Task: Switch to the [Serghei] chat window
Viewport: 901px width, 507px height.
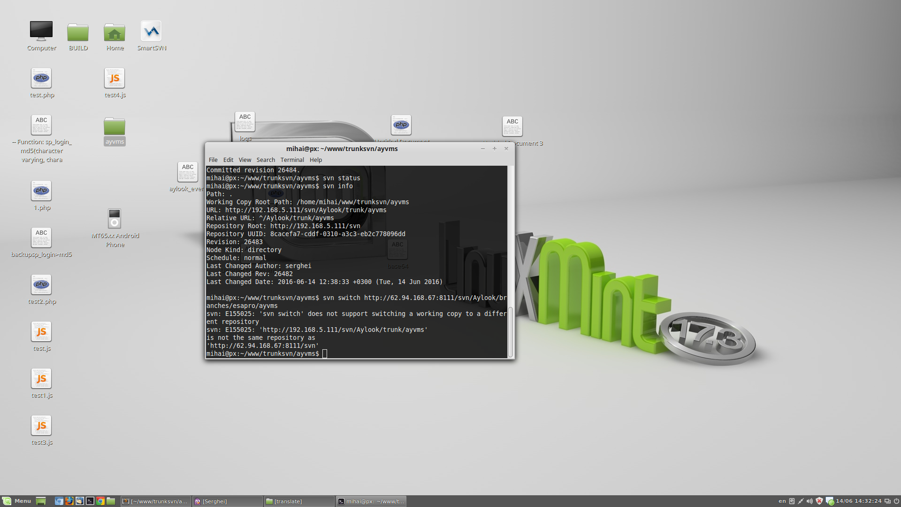Action: point(228,501)
